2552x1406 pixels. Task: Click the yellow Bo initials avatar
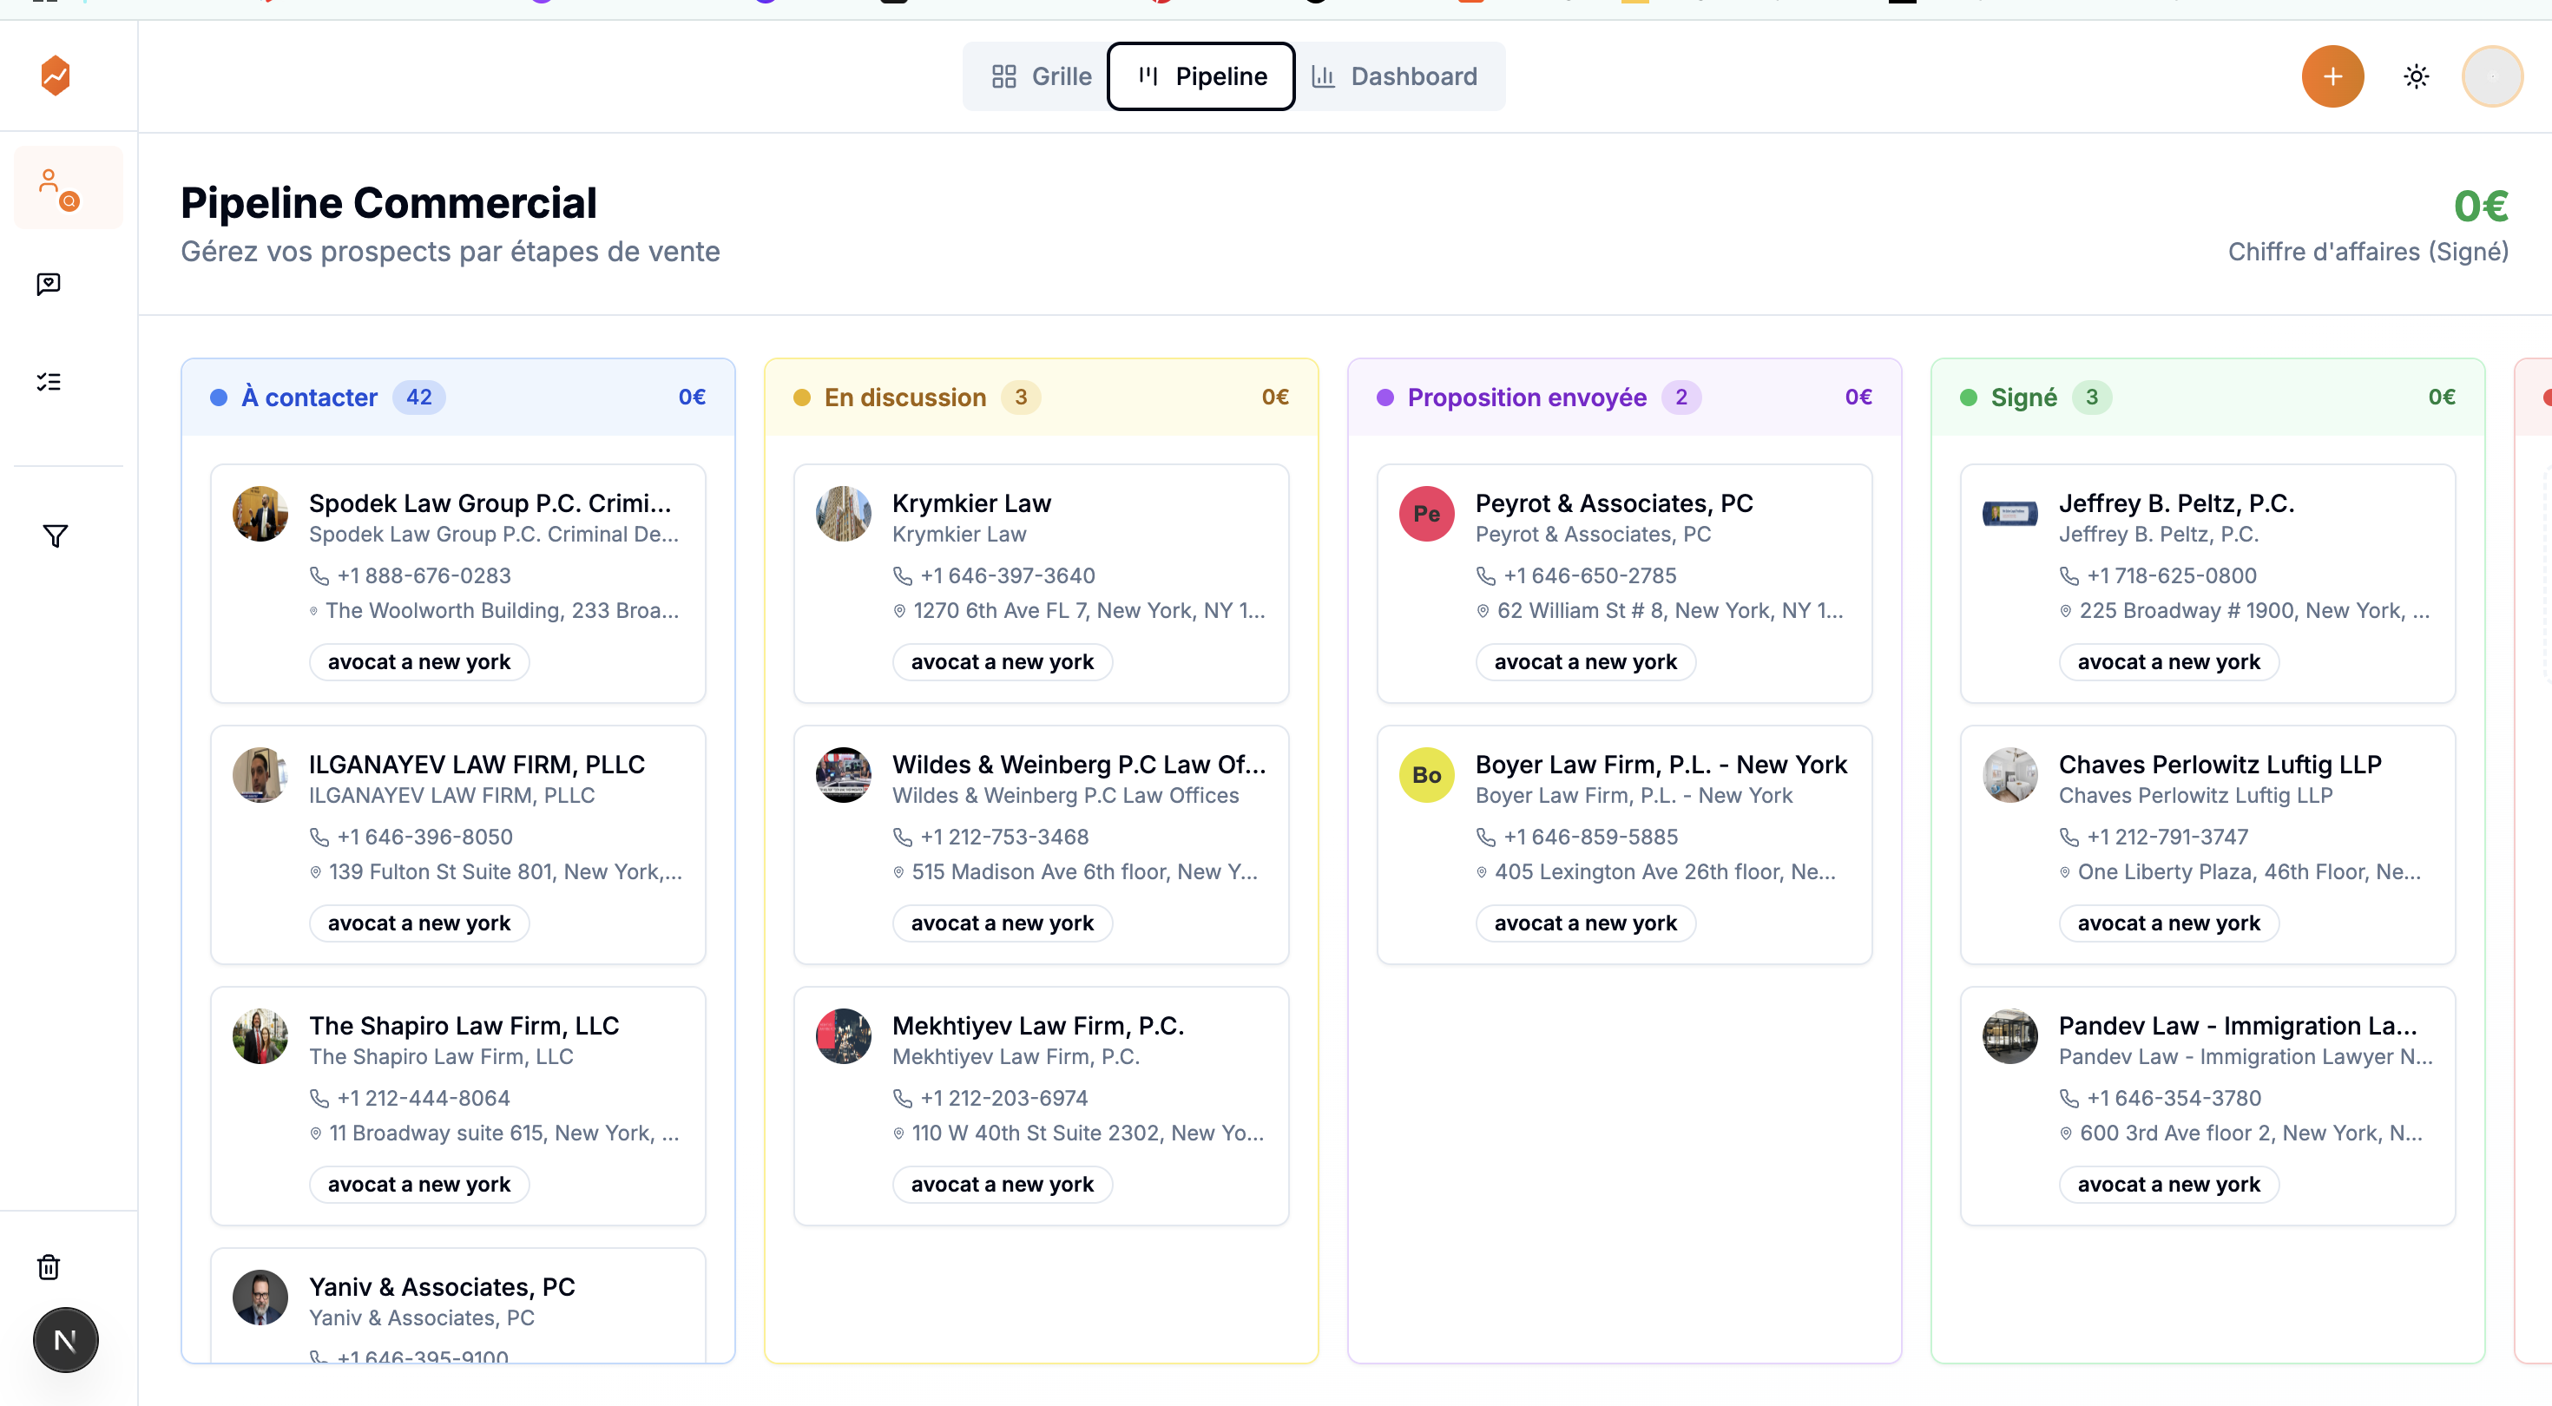click(x=1426, y=775)
